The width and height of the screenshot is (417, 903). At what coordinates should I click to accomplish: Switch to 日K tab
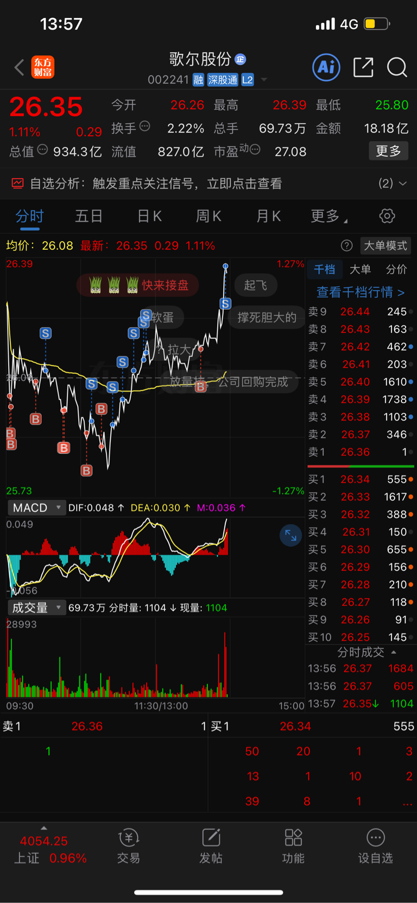(x=149, y=216)
